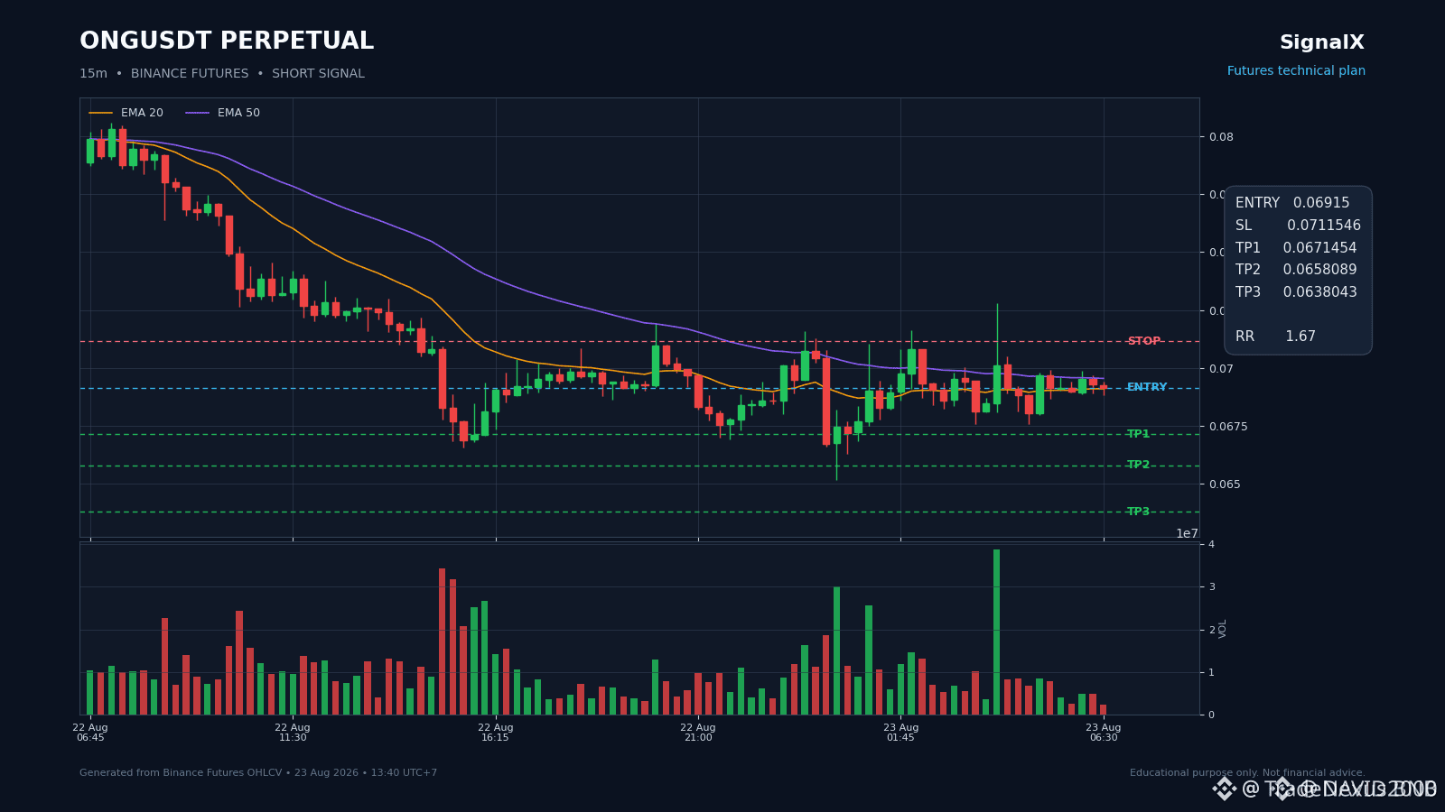Select the 15m timeframe text in subtitle

tap(93, 74)
